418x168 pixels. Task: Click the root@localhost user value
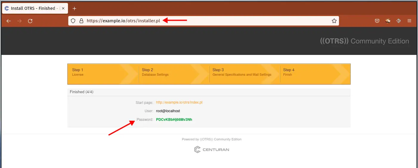168,111
